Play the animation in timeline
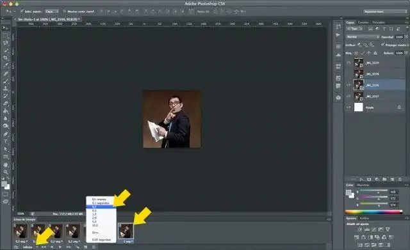410x250 pixels. coord(60,247)
